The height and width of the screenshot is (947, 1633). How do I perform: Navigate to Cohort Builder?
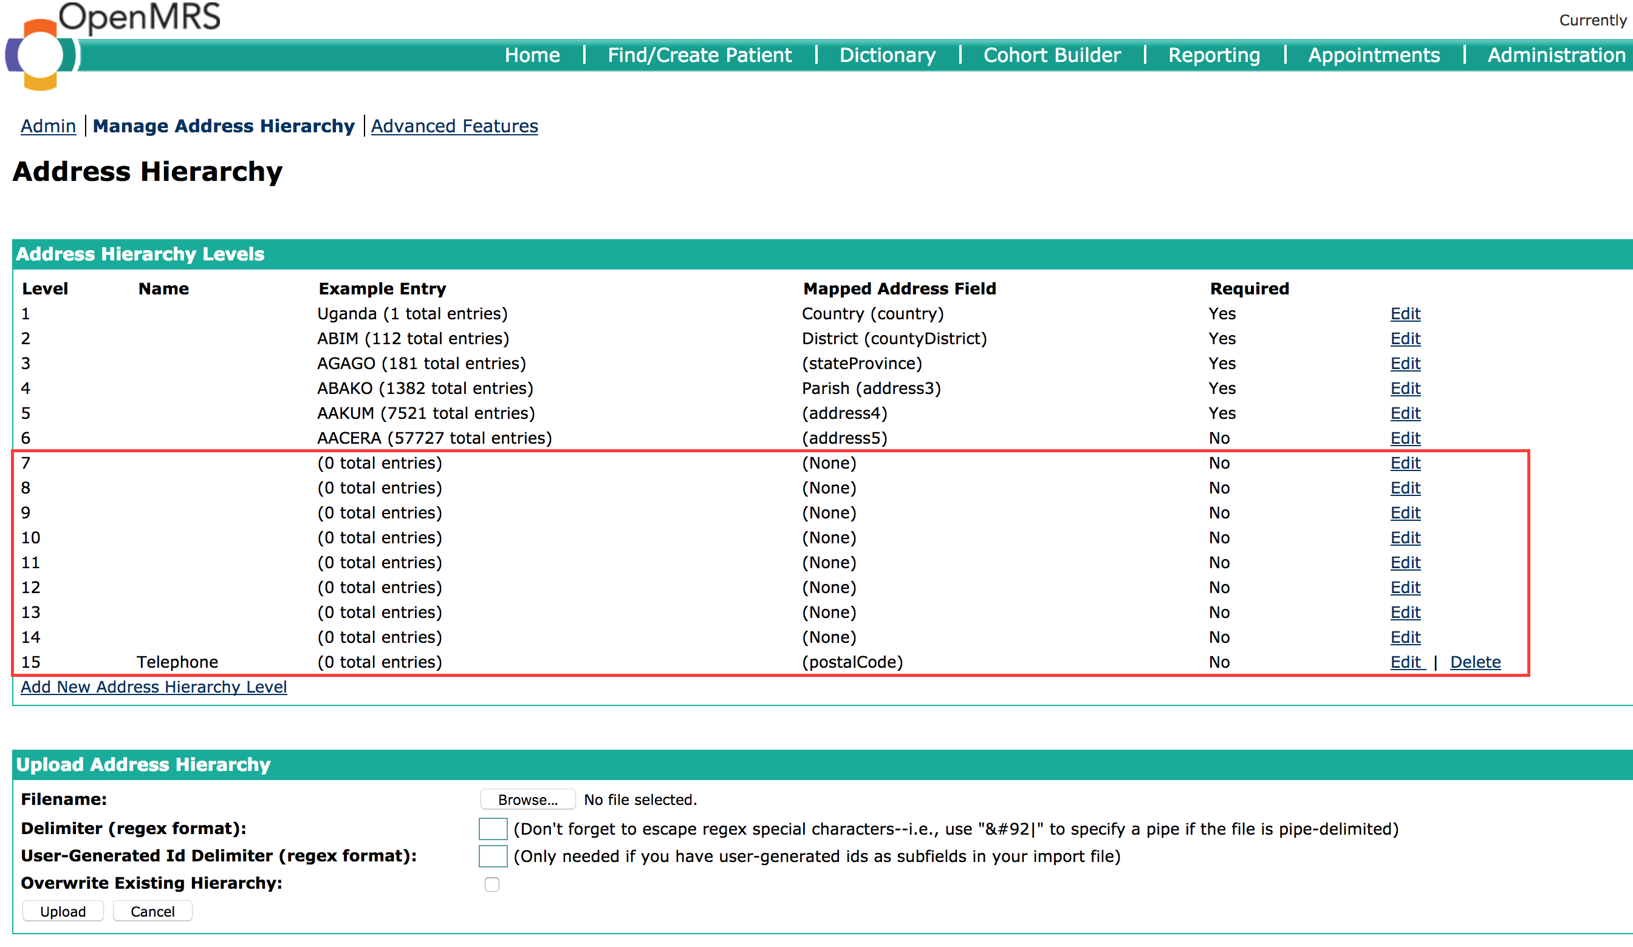(1052, 55)
